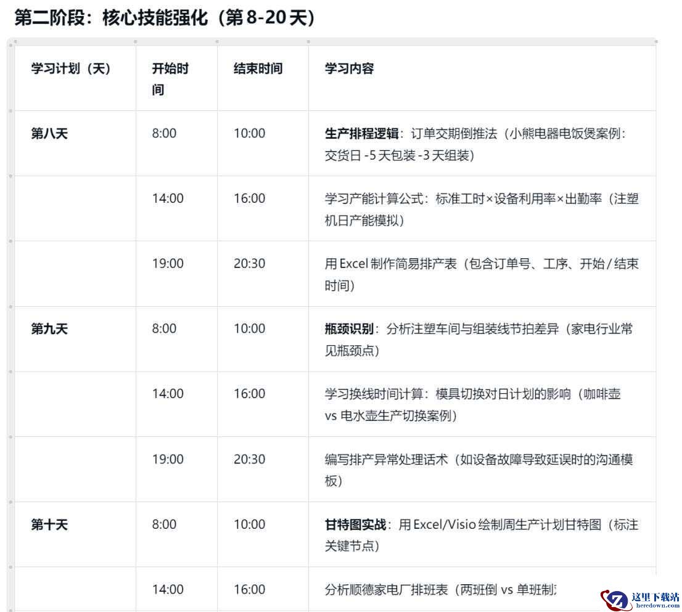Select 14:00 in the 分析顺德家电厂排班表 row

pos(168,590)
